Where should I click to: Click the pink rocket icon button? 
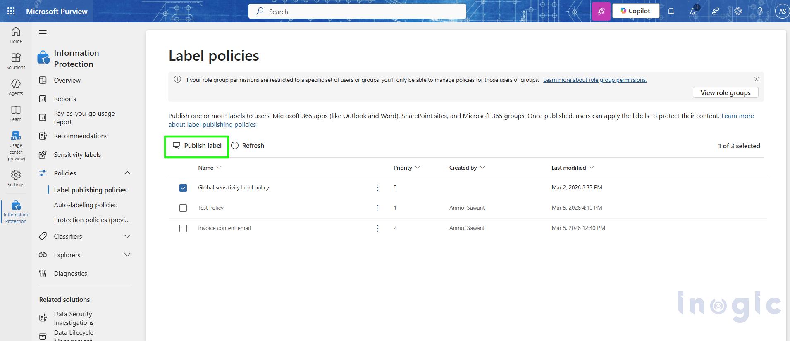[601, 11]
